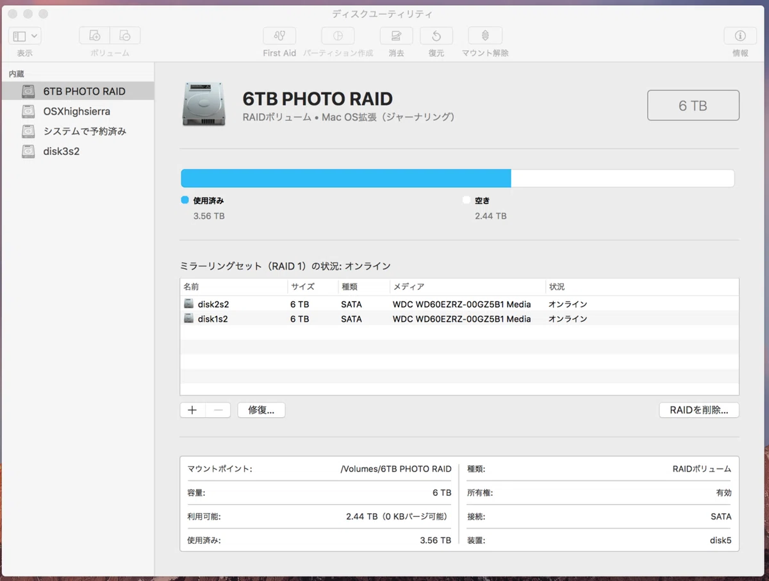The image size is (769, 581).
Task: Open the Info (情報) panel
Action: click(740, 36)
